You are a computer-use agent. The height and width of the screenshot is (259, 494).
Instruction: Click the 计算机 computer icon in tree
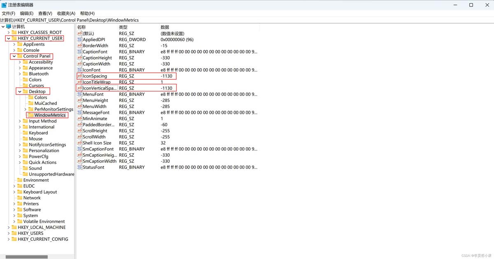pyautogui.click(x=9, y=27)
